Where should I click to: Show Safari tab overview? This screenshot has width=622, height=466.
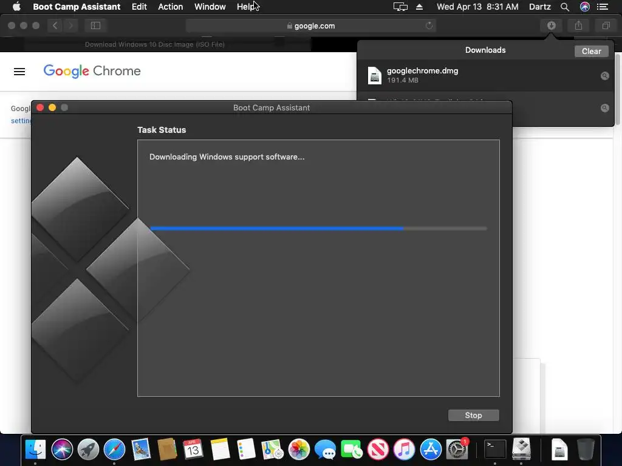click(606, 25)
